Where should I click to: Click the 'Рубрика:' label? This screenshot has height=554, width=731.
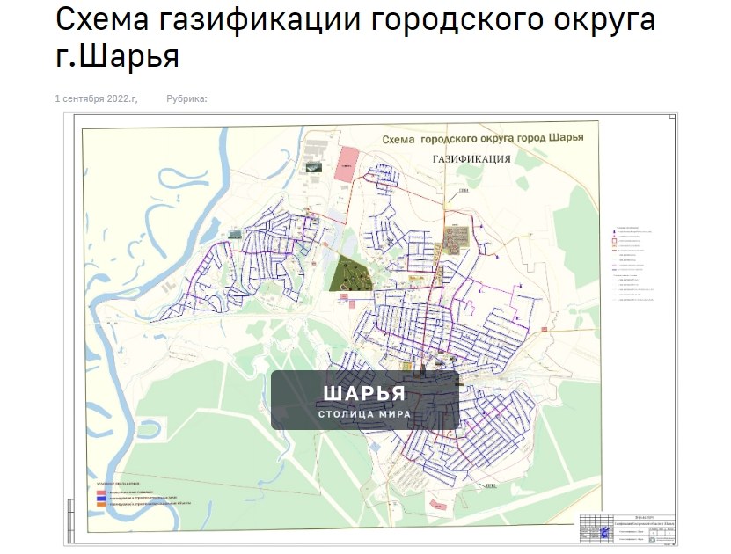187,98
